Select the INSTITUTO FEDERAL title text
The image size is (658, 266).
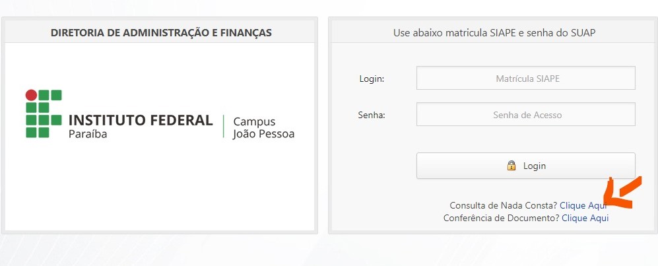point(141,120)
